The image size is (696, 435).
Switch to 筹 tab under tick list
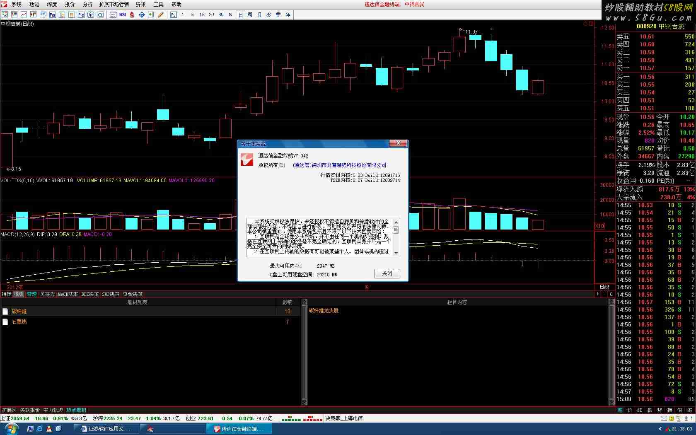click(689, 410)
